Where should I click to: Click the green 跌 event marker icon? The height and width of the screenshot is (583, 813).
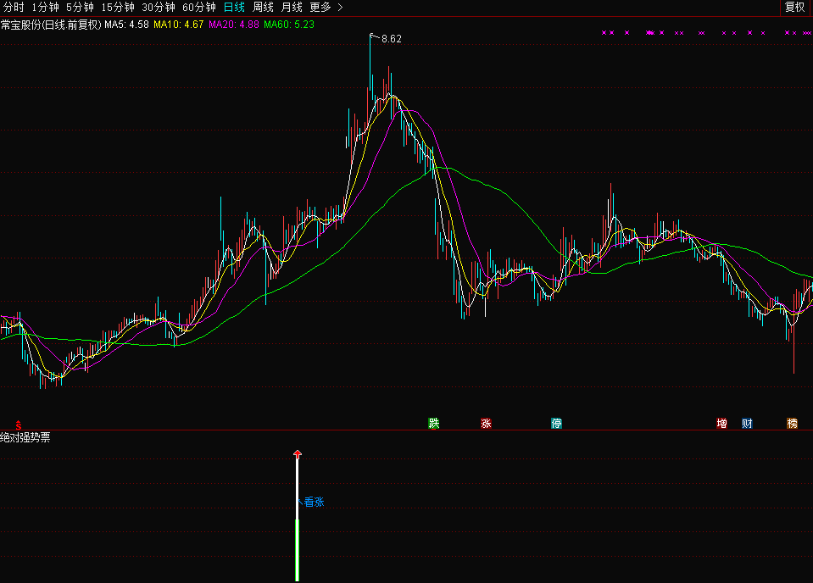(x=434, y=423)
